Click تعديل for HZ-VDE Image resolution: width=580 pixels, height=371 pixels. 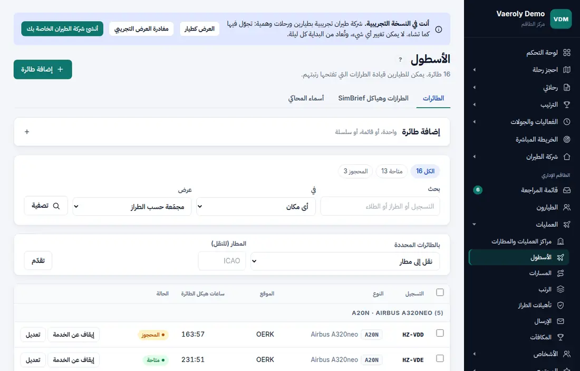pos(33,360)
